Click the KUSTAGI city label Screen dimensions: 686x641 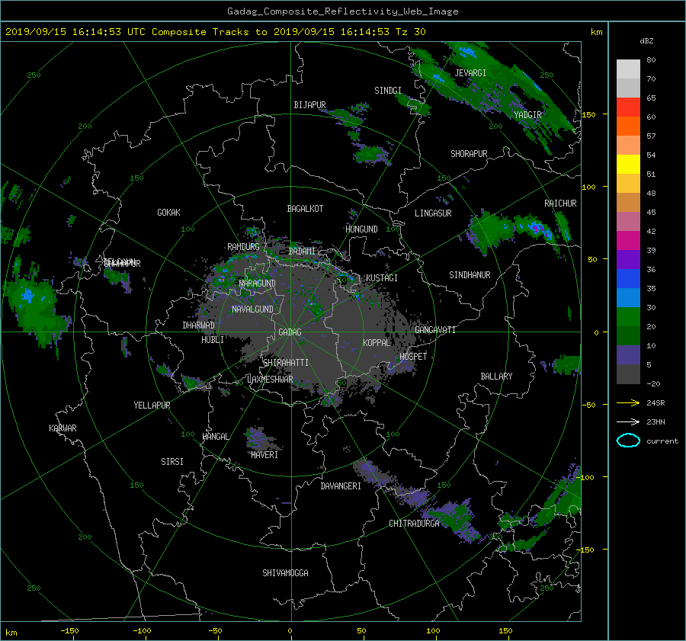382,278
